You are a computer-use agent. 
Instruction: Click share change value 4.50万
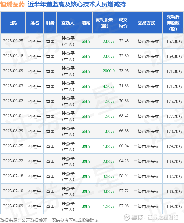[x=109, y=86]
